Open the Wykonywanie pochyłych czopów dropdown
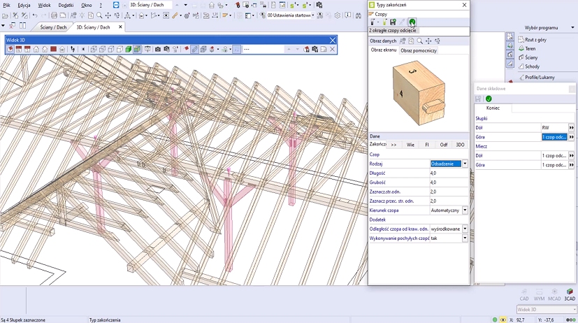Image resolution: width=578 pixels, height=323 pixels. (x=465, y=238)
